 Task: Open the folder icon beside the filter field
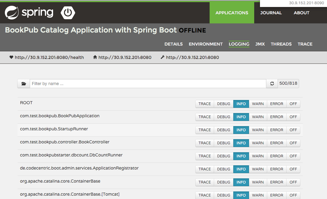point(23,83)
